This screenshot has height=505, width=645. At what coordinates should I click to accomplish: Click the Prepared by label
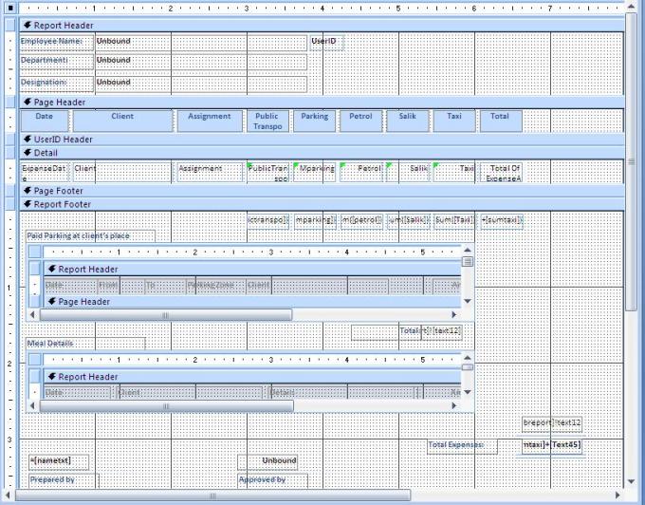64,480
